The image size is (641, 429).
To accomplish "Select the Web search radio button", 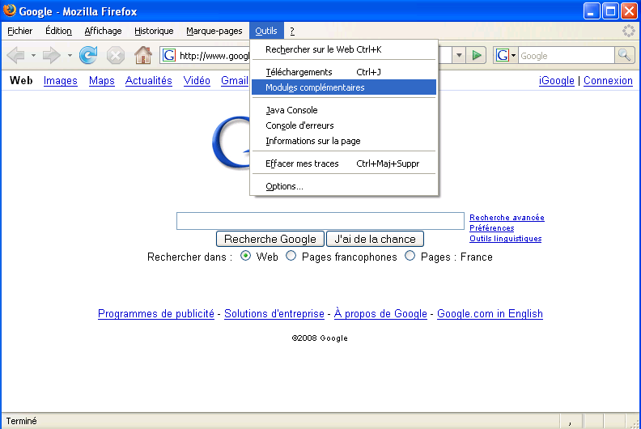I will (245, 256).
